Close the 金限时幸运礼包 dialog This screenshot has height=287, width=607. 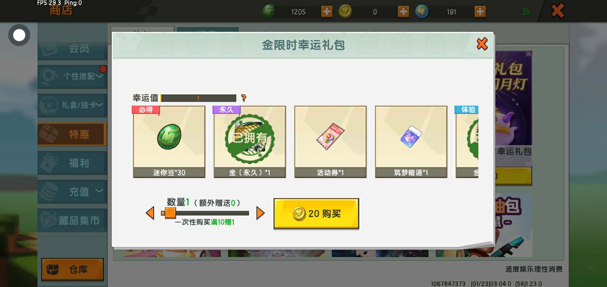[x=482, y=44]
